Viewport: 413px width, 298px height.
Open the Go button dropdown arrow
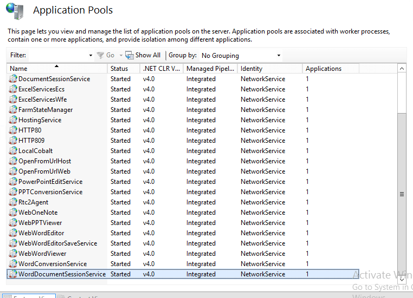click(121, 55)
